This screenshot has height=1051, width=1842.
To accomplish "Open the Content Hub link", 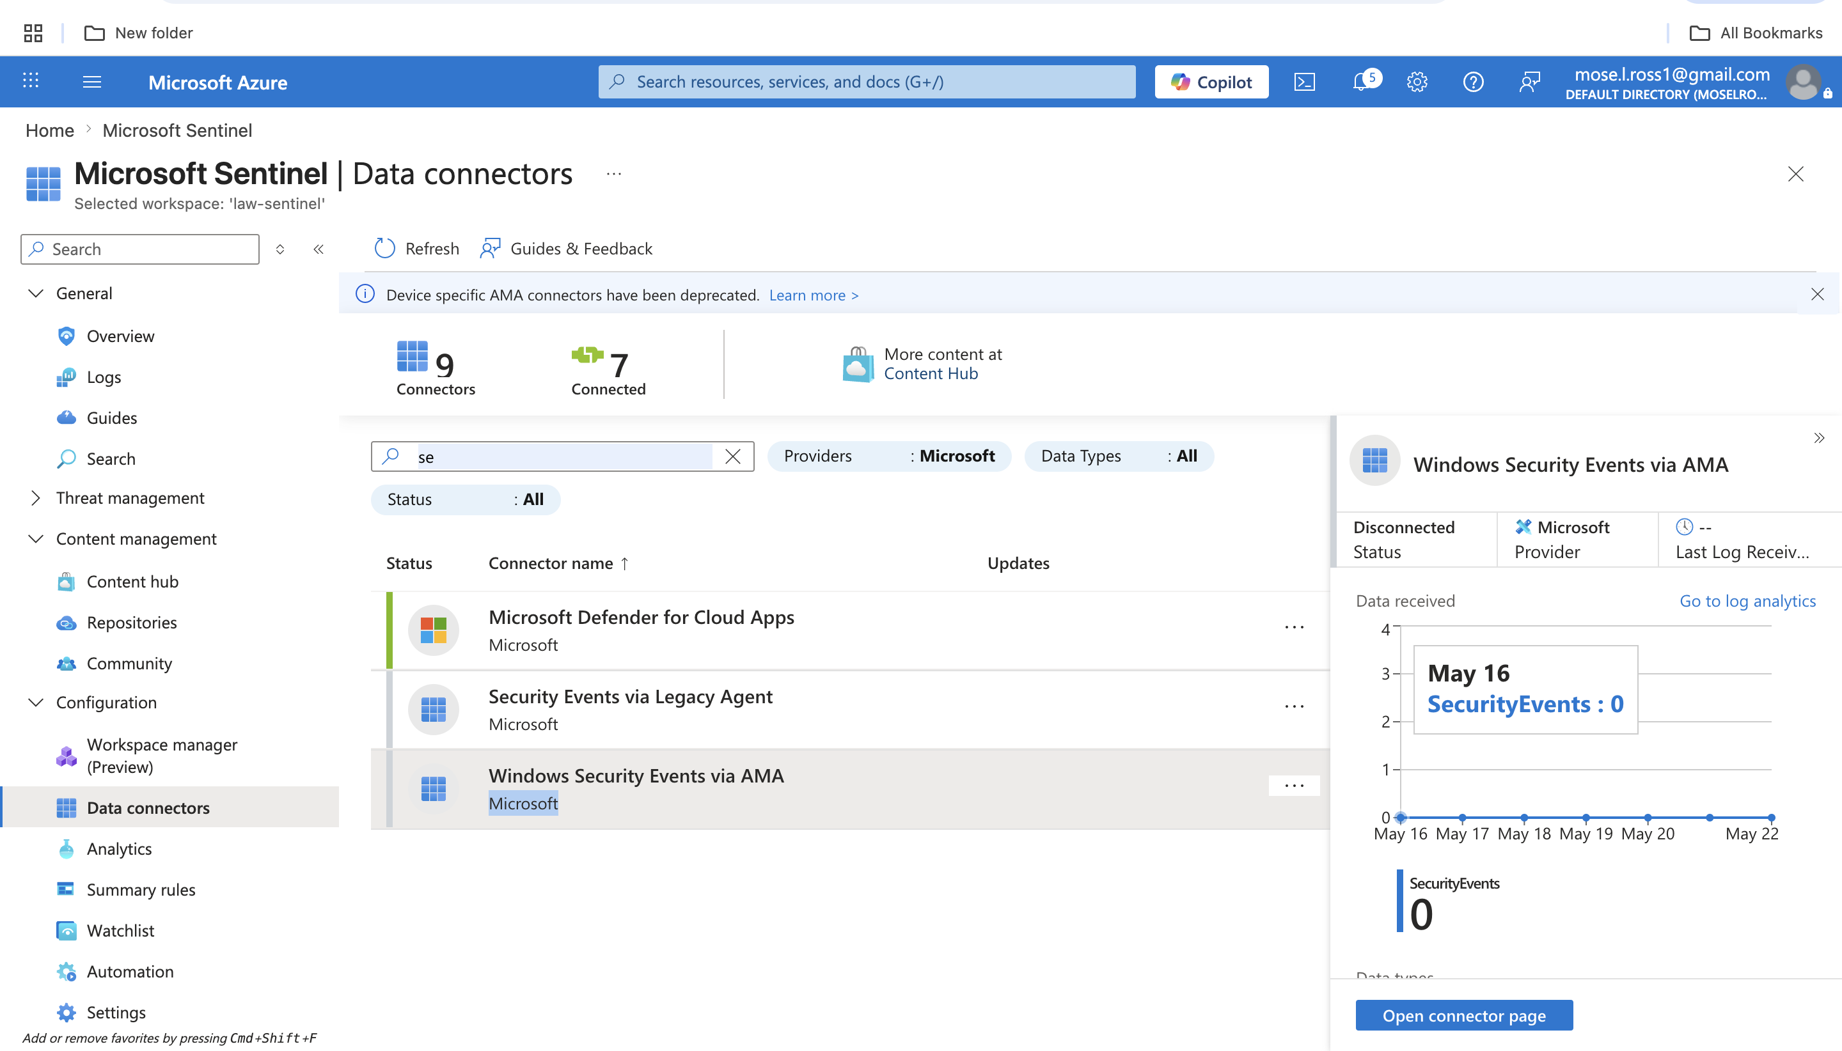I will point(931,373).
